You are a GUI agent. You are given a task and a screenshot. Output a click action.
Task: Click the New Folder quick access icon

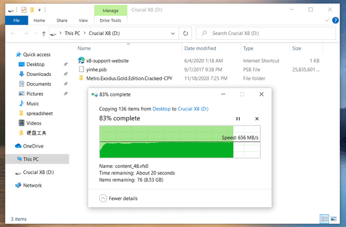point(32,10)
